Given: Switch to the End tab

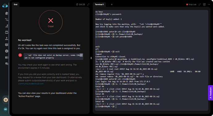Looking at the screenshot, I should point(15,5).
